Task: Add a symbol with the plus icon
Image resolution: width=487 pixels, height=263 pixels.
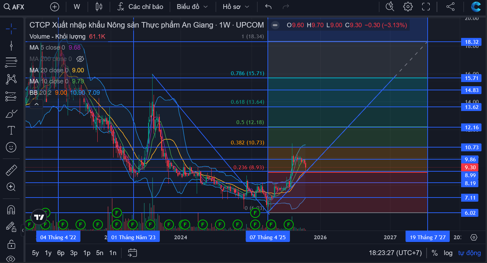Action: tap(55, 7)
